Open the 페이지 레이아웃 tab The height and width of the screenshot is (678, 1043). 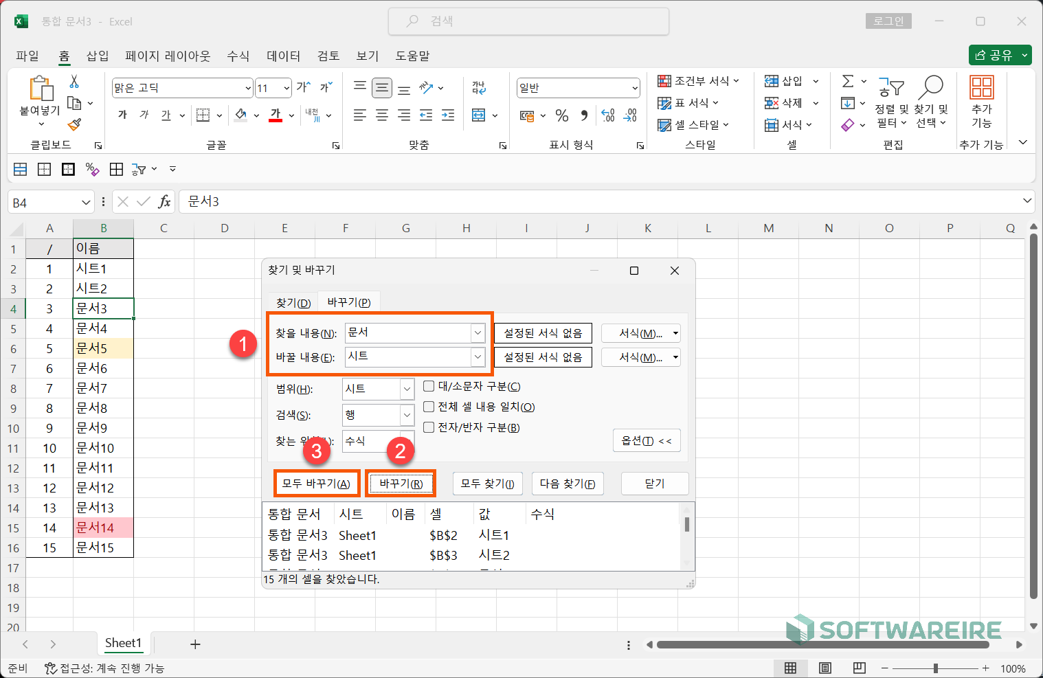[168, 56]
